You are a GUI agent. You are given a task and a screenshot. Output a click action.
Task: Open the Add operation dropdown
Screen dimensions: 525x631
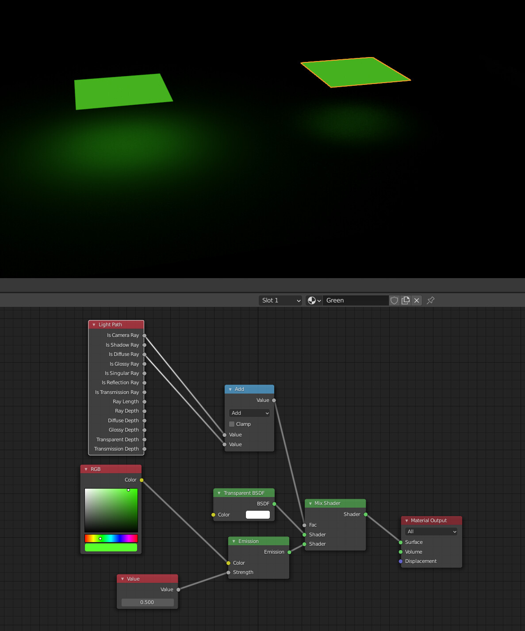coord(249,413)
